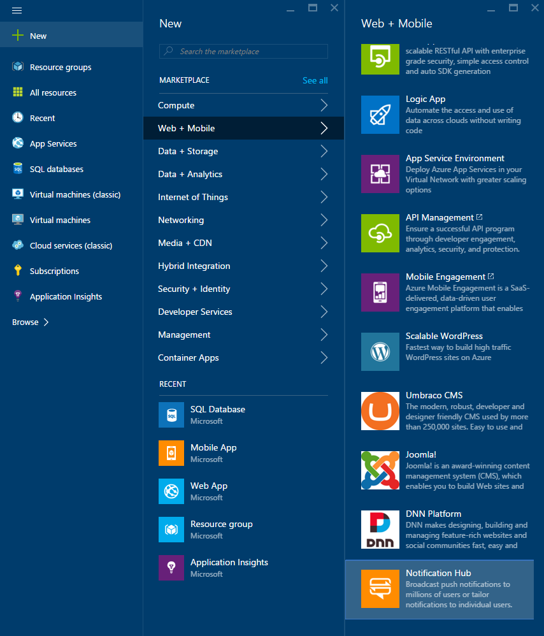Viewport: 544px width, 636px height.
Task: Open the API Management cloud icon
Action: 380,233
